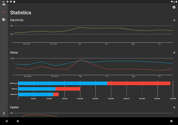Open Electricity details via its arrow
178x125 pixels.
pos(174,20)
